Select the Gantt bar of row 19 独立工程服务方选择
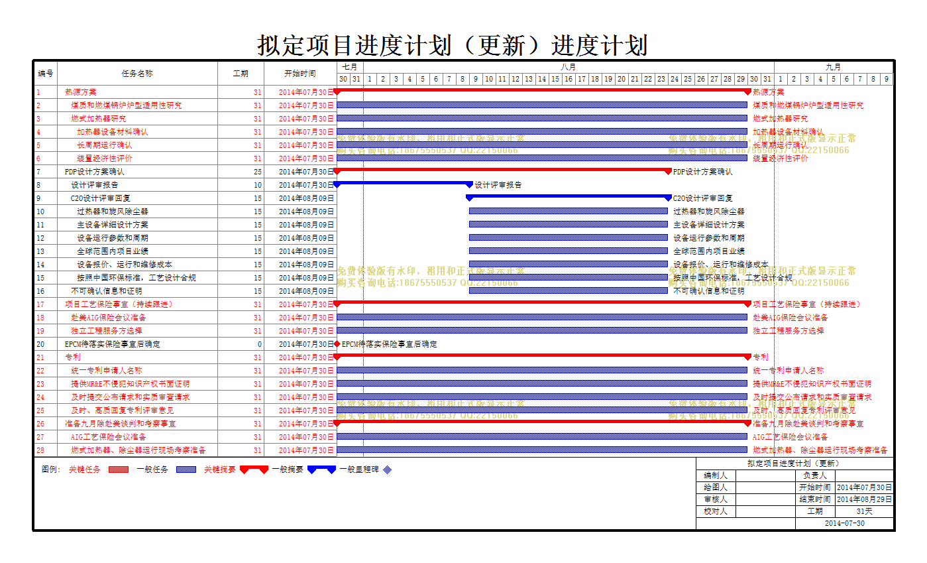 pyautogui.click(x=542, y=330)
